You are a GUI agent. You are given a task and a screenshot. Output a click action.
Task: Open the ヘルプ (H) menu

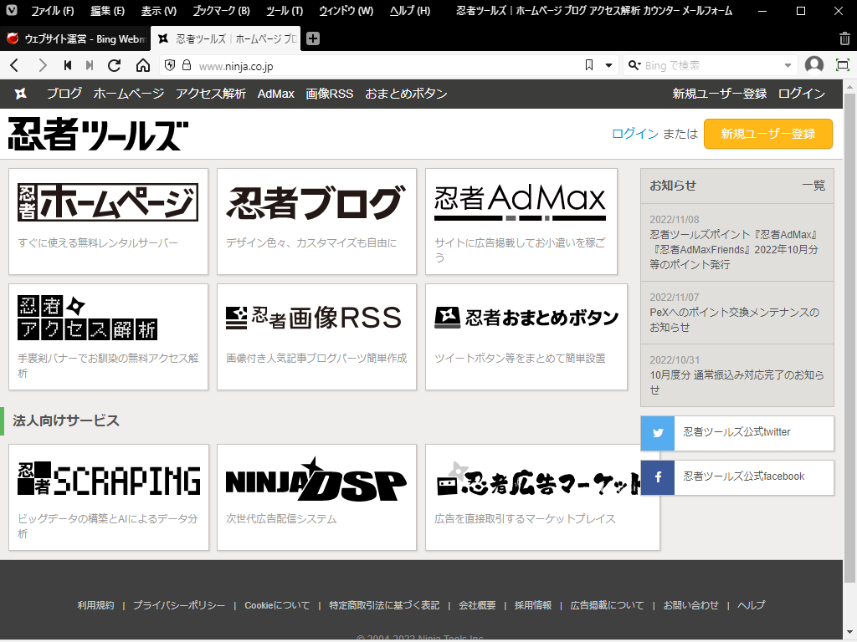(x=409, y=10)
